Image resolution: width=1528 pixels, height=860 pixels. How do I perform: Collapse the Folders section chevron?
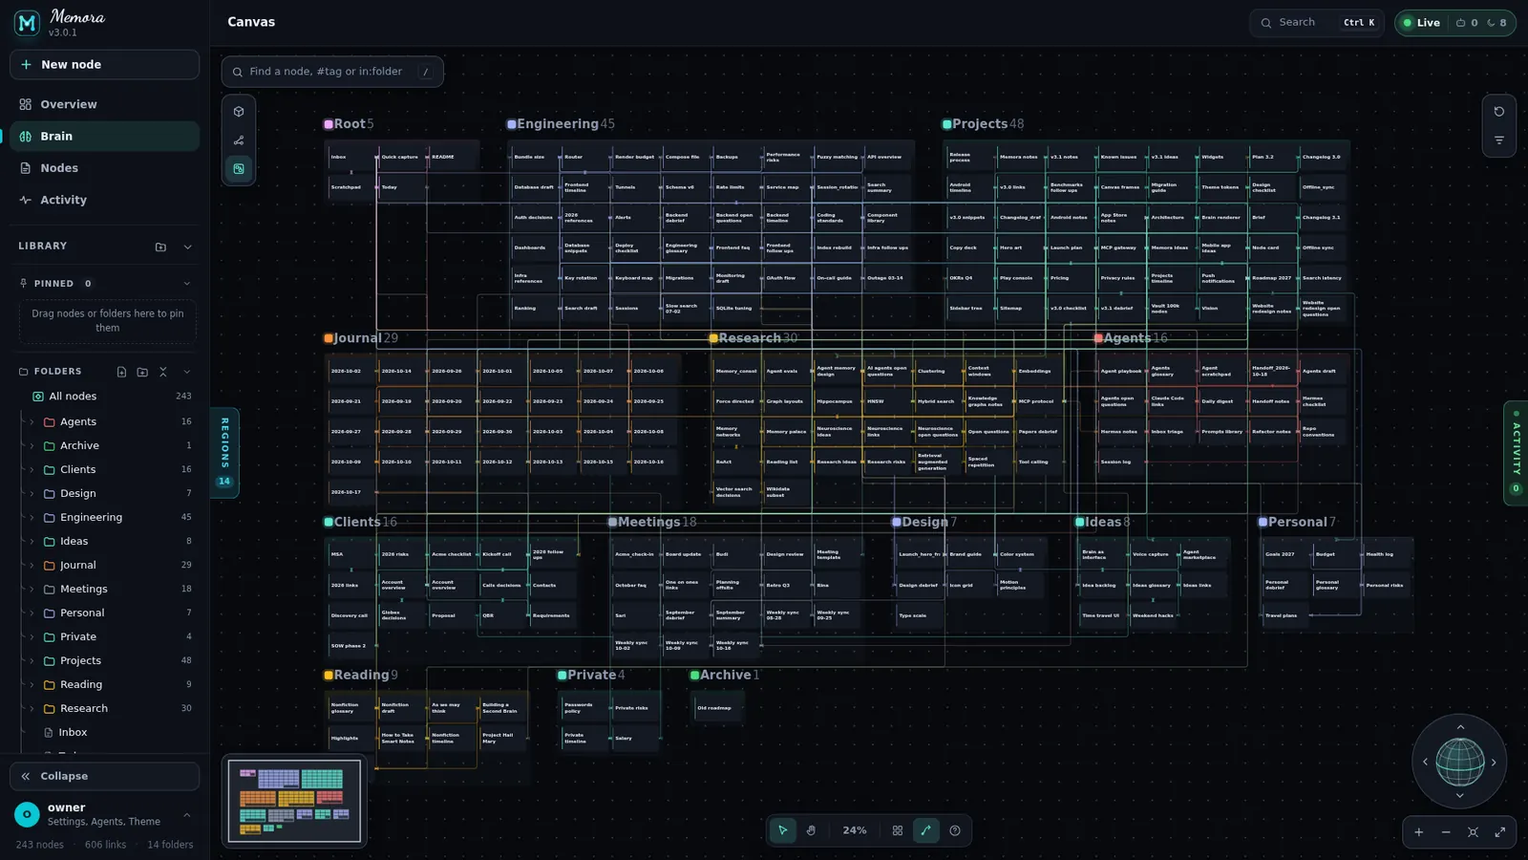186,372
